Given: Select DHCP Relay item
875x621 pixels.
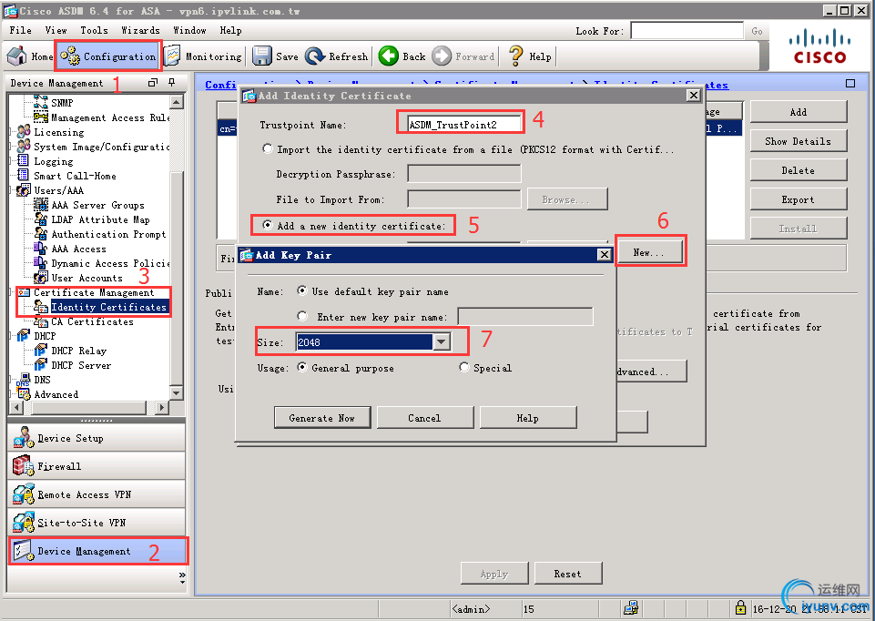Looking at the screenshot, I should pyautogui.click(x=78, y=351).
